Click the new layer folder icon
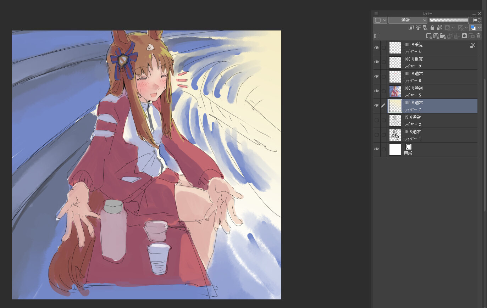The image size is (487, 308). (x=443, y=36)
